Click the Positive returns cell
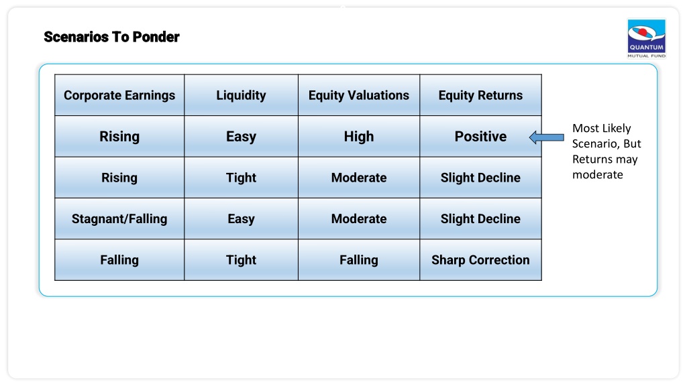The width and height of the screenshot is (687, 386). click(480, 136)
